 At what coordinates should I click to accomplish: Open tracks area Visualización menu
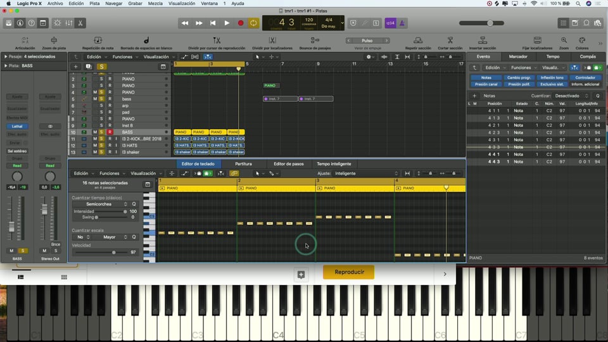point(158,56)
